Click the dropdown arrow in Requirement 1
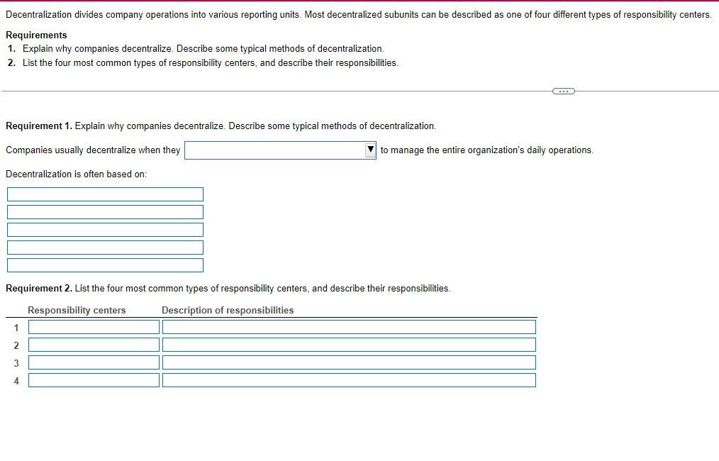The width and height of the screenshot is (719, 461). click(x=369, y=150)
